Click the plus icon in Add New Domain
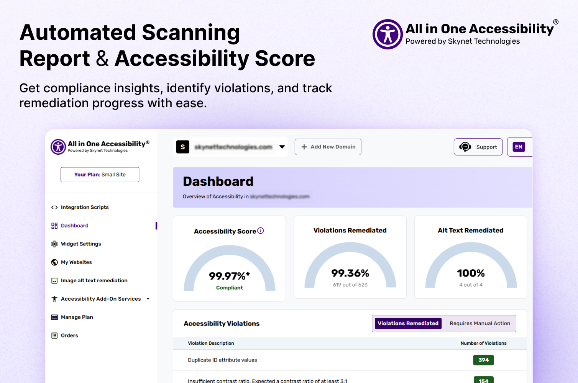The height and width of the screenshot is (383, 578). pos(304,147)
